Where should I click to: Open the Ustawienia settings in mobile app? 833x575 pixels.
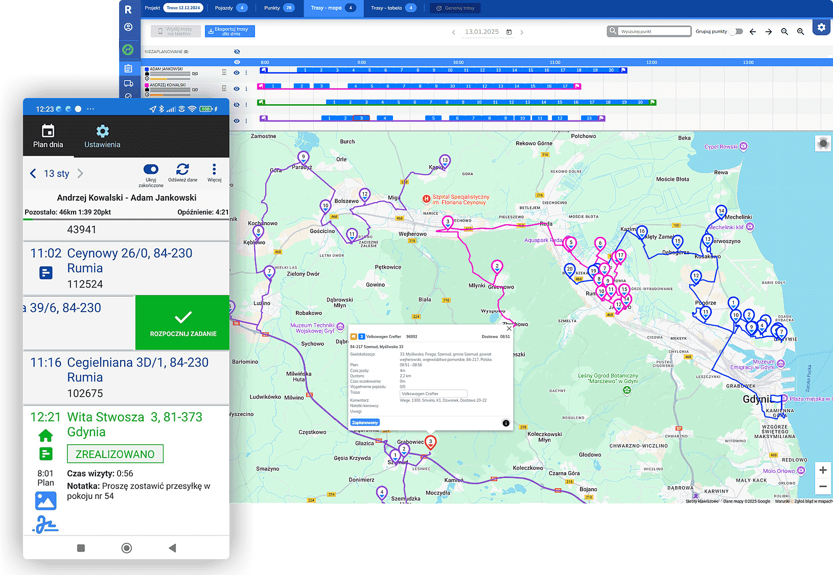[x=102, y=136]
